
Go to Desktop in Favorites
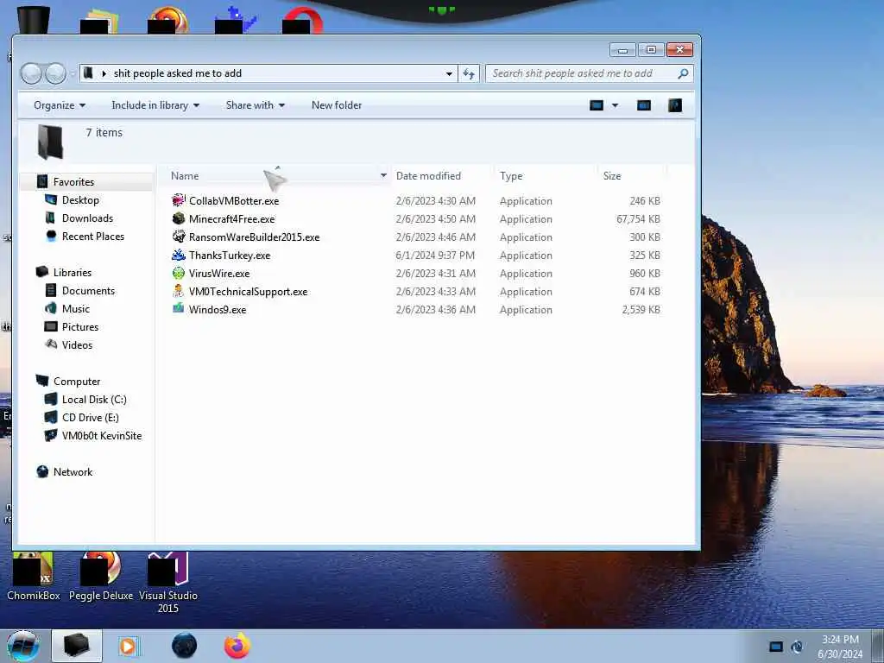click(80, 200)
